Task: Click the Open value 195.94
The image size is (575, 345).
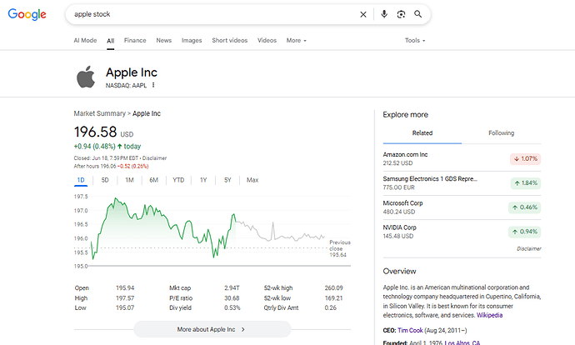Action: pyautogui.click(x=125, y=288)
